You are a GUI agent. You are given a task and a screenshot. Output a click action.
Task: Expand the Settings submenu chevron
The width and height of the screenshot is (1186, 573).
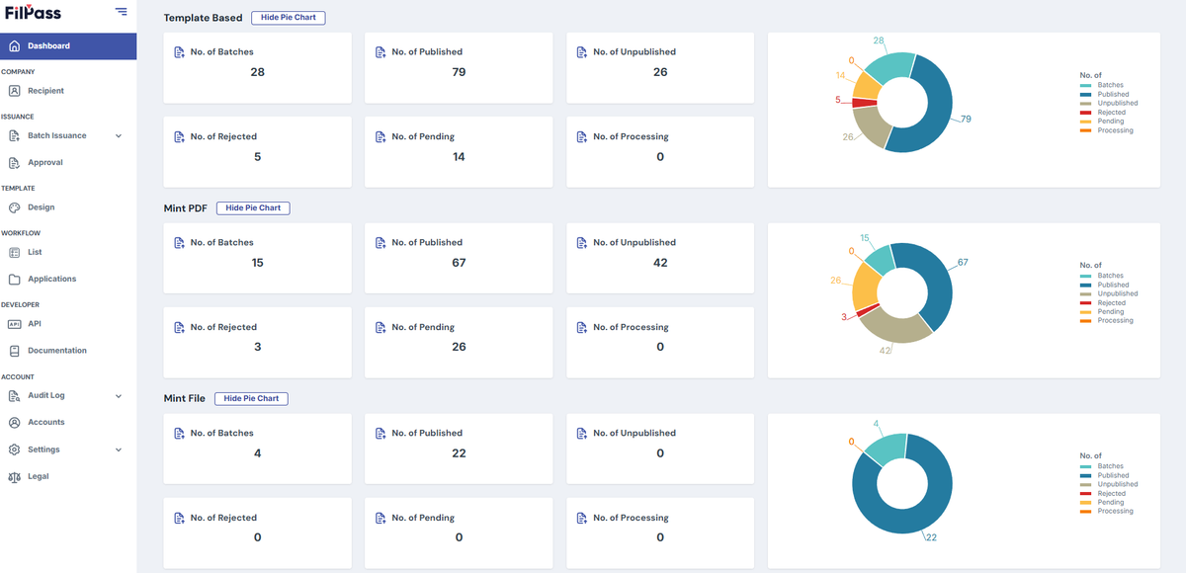(119, 450)
